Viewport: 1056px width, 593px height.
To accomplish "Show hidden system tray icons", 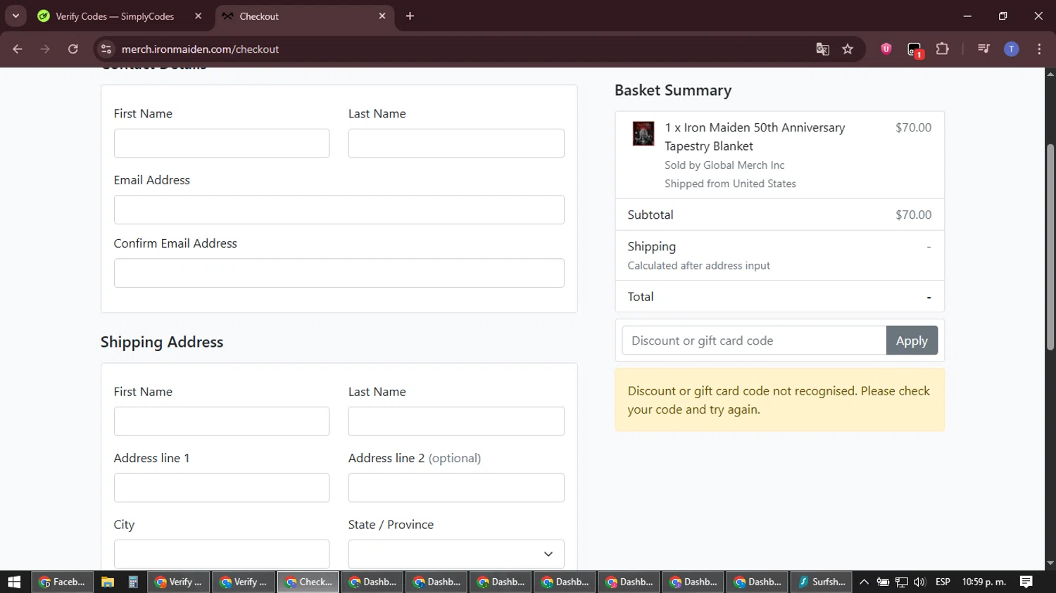I will 864,582.
